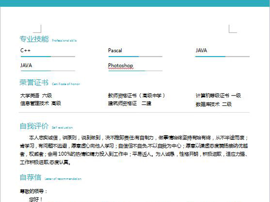270x202 pixels.
Task: Click the 数据库技术 二级 certificate text
Action: (214, 104)
